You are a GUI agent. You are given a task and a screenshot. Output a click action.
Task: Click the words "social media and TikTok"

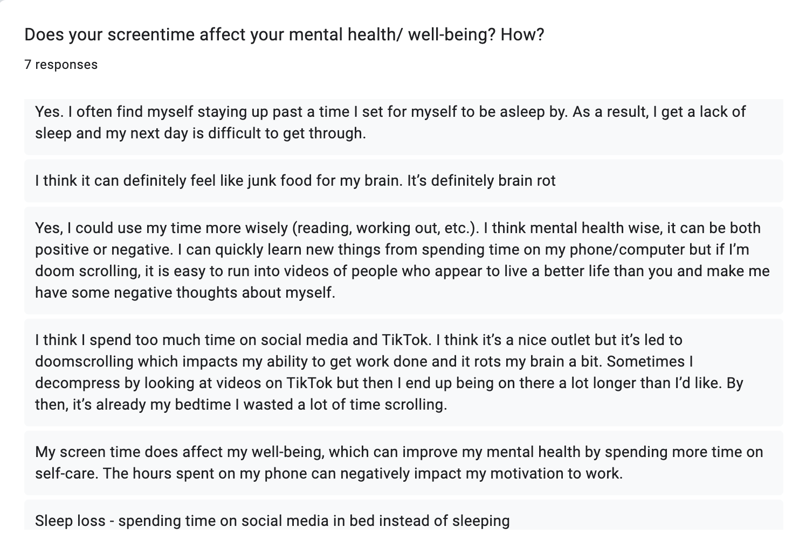pos(346,340)
